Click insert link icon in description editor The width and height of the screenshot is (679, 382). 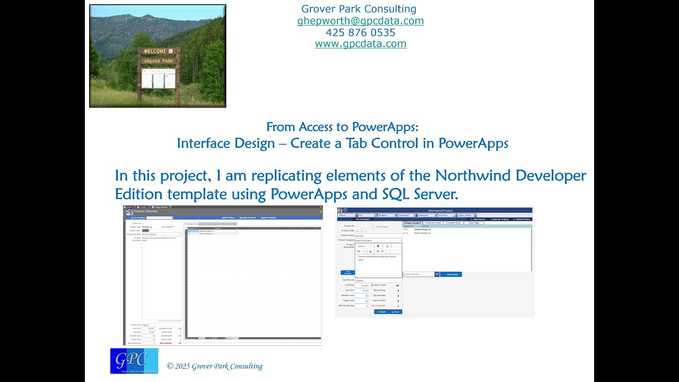359,251
